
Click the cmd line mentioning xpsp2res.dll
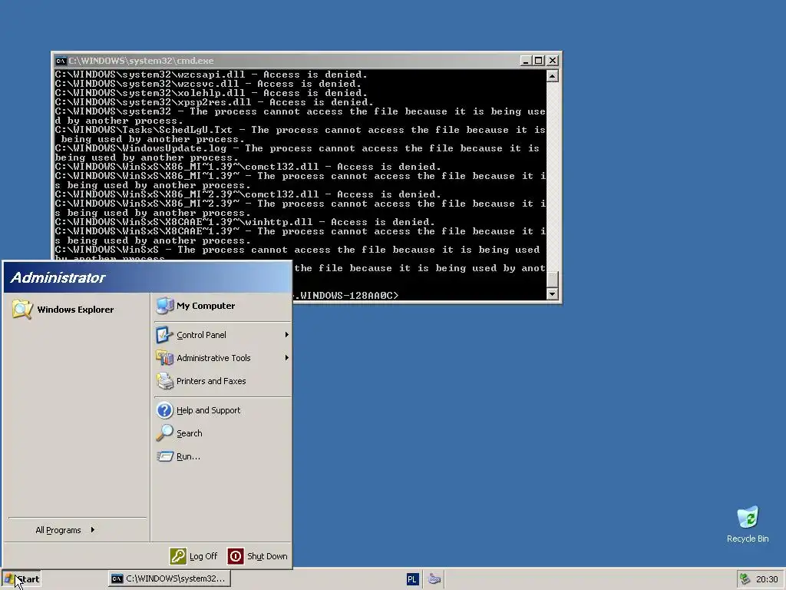tap(214, 102)
